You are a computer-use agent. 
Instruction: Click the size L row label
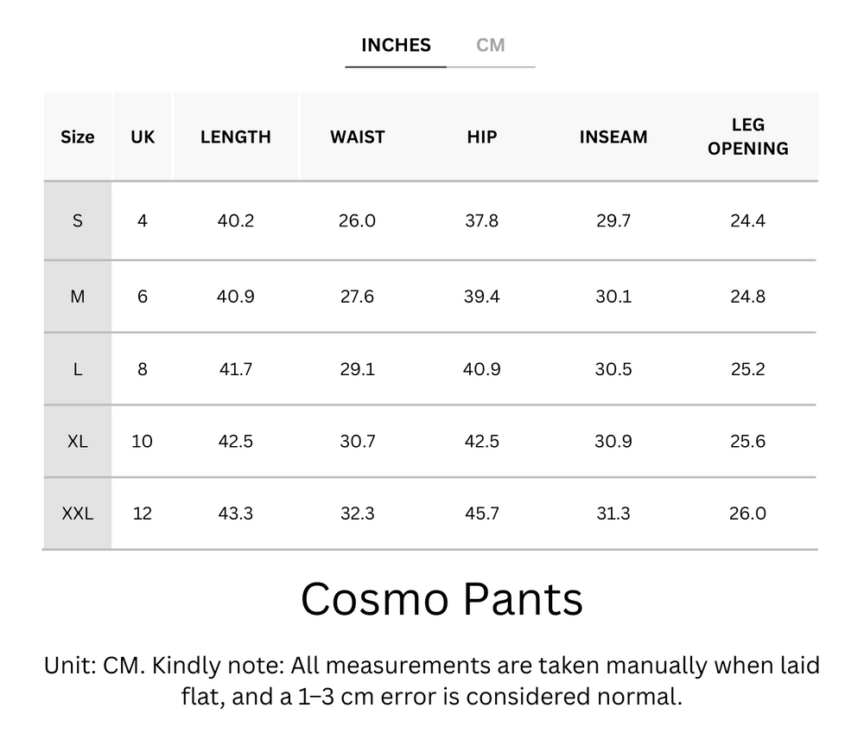pos(77,368)
